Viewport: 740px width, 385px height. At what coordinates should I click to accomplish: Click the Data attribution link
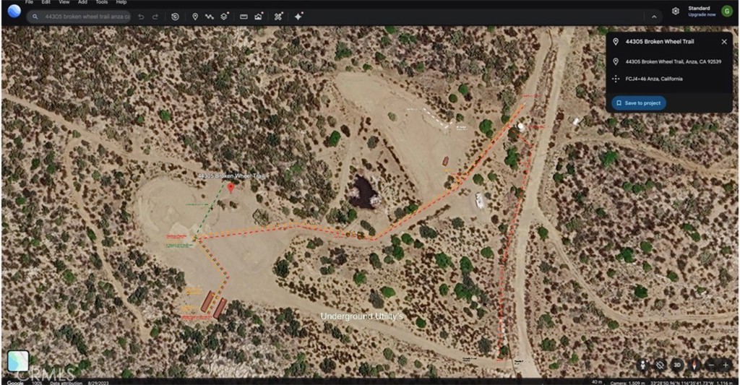(x=66, y=383)
